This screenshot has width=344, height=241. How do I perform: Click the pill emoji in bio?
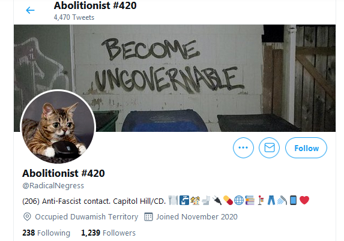(228, 200)
